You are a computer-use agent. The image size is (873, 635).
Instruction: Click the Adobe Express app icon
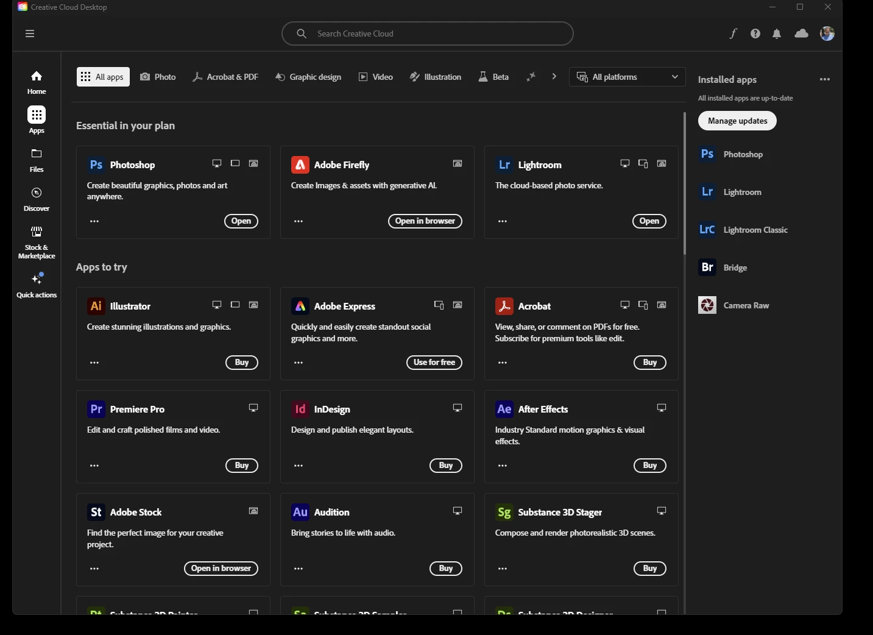(300, 306)
